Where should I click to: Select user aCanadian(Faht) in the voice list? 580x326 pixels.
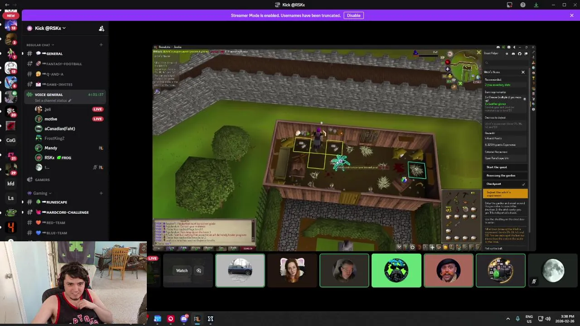(x=69, y=129)
